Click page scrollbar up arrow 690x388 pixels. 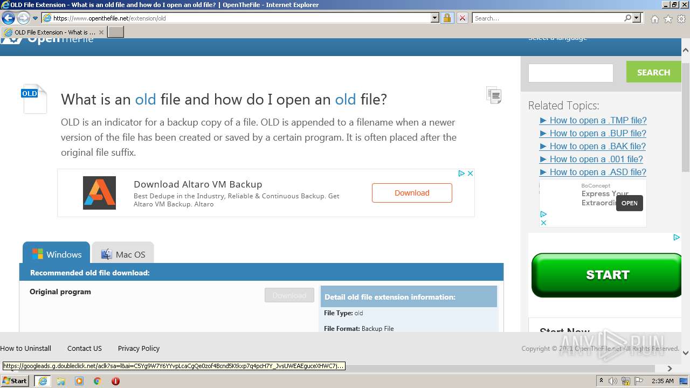686,50
